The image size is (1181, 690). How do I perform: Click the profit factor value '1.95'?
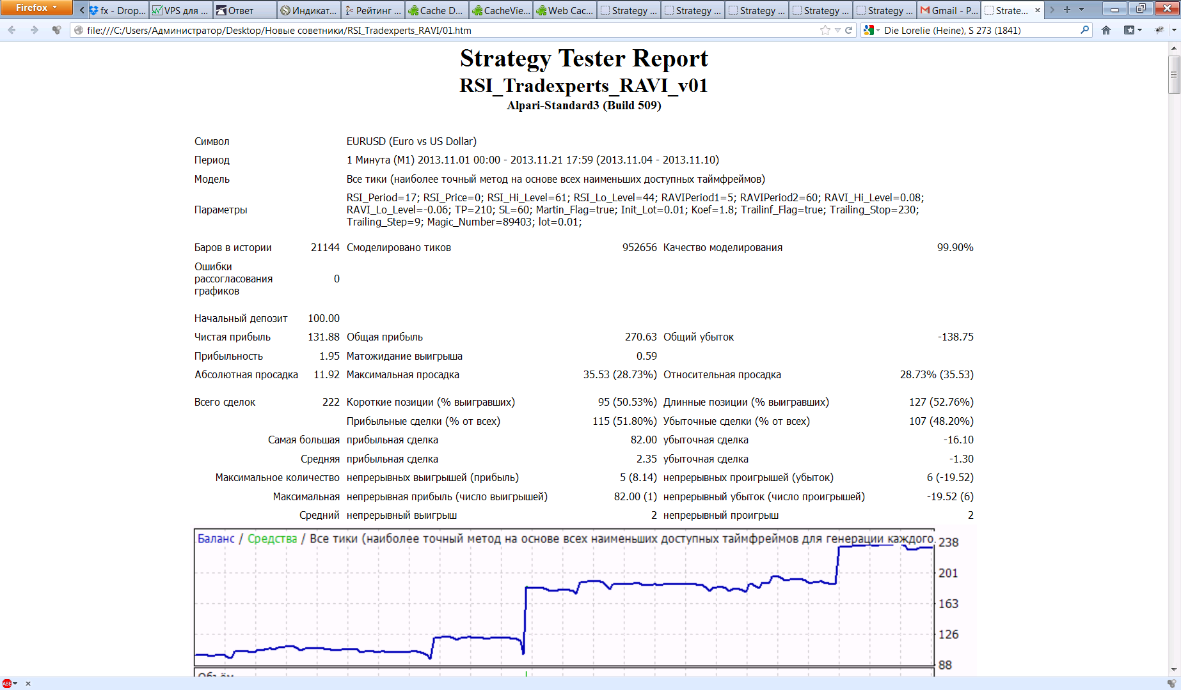coord(329,356)
